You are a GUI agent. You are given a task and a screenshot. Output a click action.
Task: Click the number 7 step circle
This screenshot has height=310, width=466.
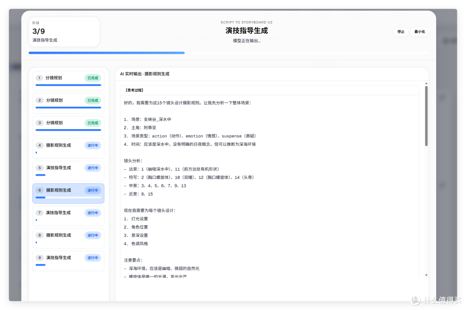point(39,213)
